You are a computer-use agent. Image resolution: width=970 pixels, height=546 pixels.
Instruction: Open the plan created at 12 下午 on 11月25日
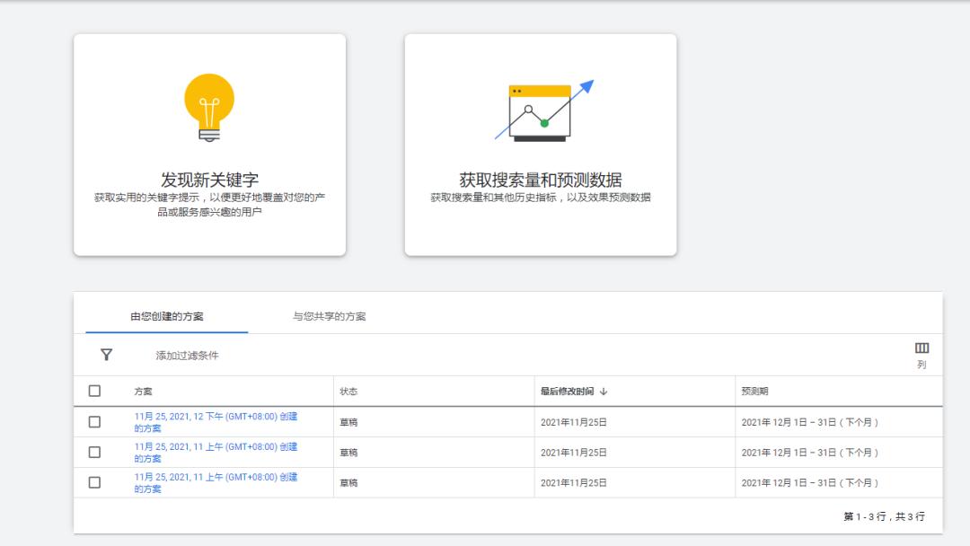(x=214, y=422)
